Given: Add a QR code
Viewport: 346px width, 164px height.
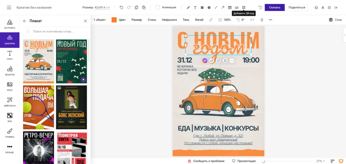Looking at the screenshot, I should 244,8.
